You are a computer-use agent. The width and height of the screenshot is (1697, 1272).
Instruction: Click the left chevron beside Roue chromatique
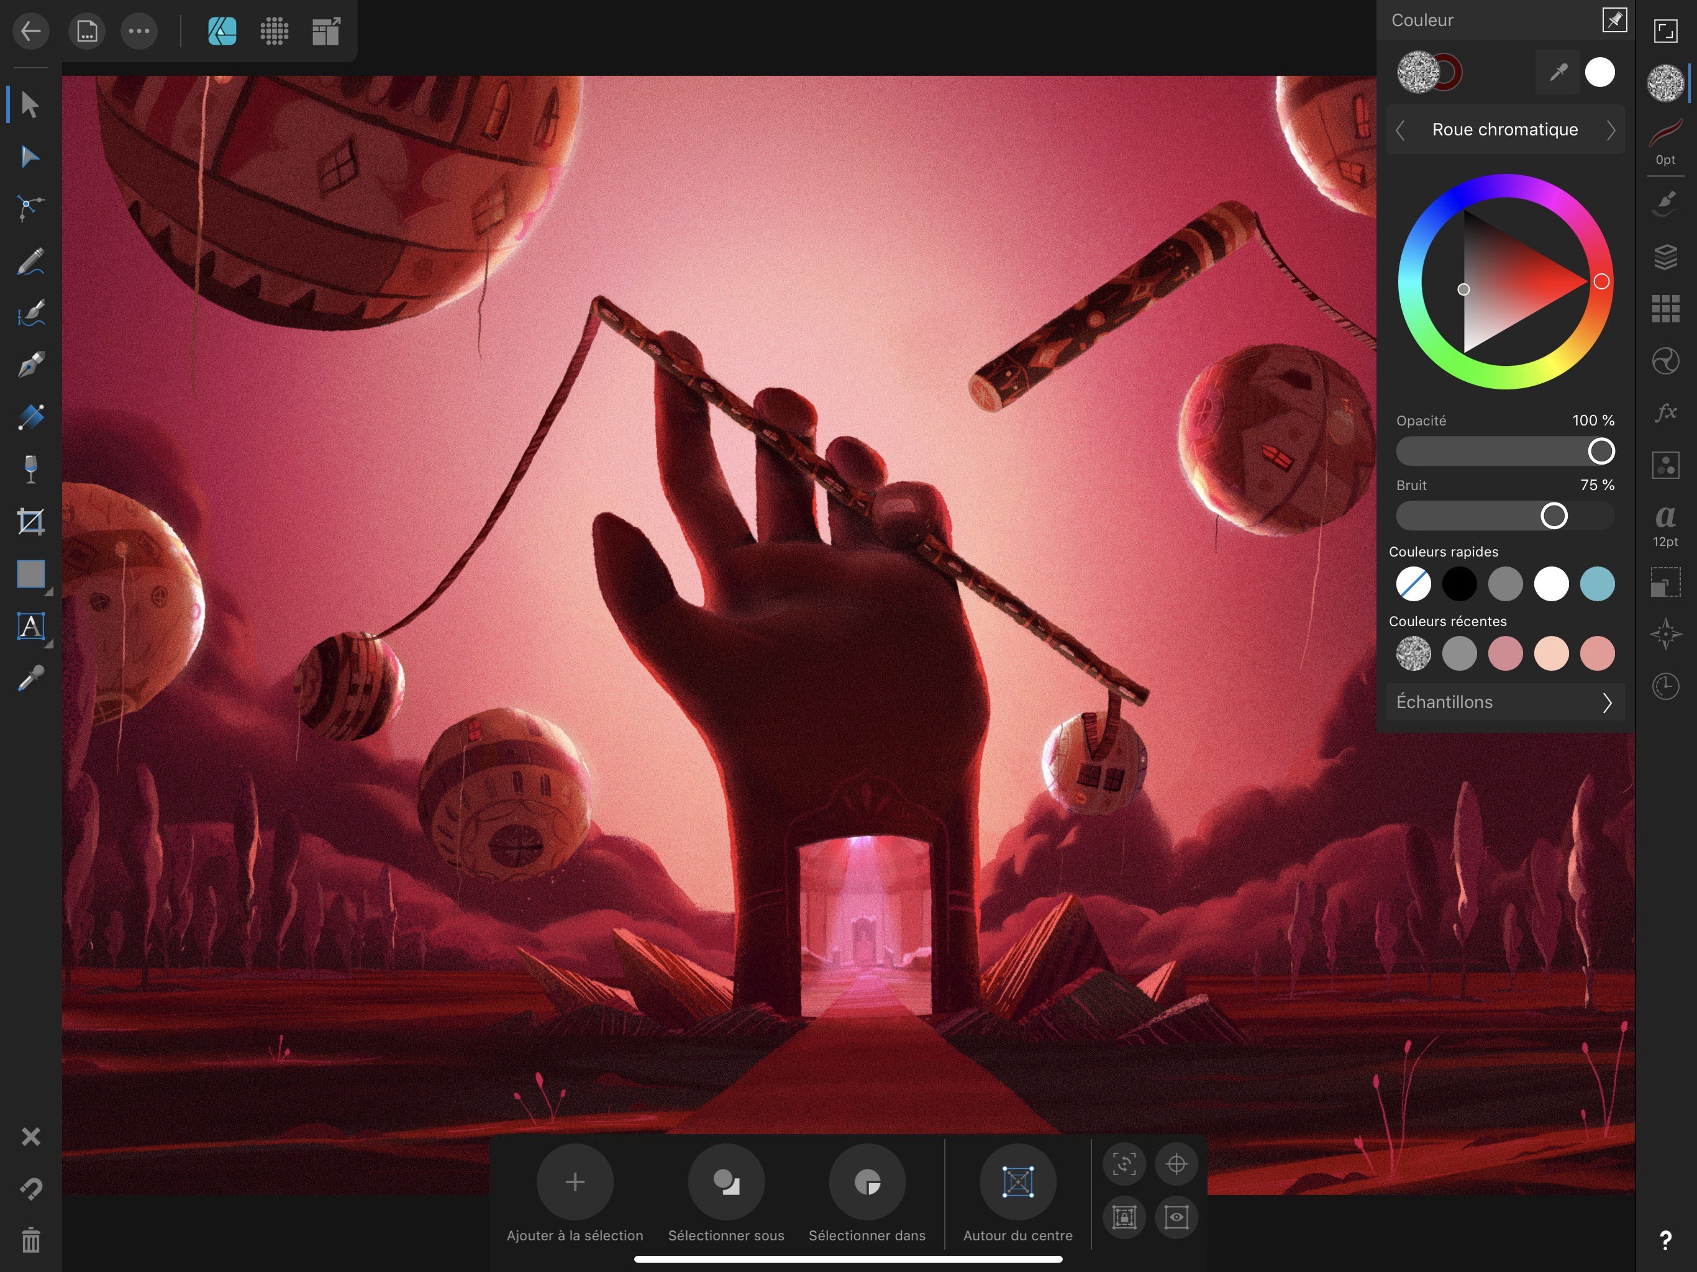pos(1401,130)
